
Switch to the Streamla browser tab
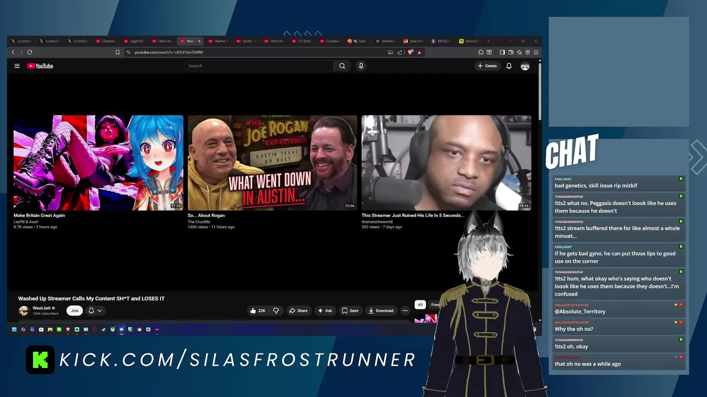(386, 41)
